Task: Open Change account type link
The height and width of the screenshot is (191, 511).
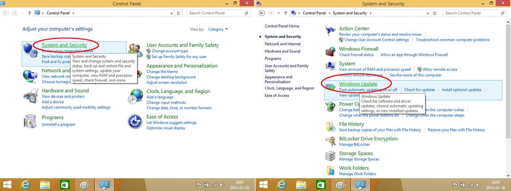Action: tap(170, 51)
